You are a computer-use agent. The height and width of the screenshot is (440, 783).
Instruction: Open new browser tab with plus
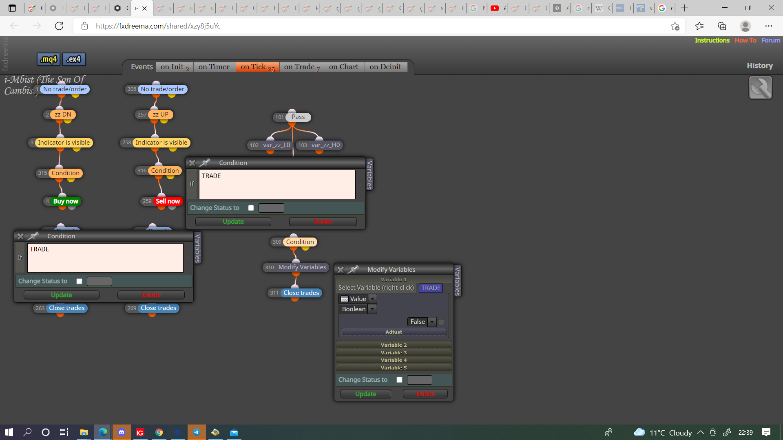pyautogui.click(x=684, y=8)
